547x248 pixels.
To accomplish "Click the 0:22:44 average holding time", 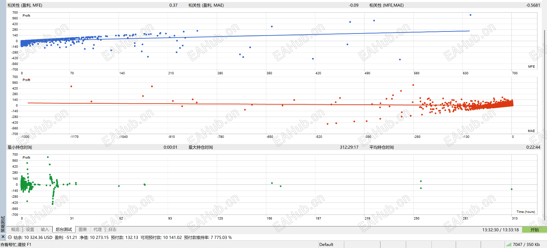I will click(x=533, y=147).
